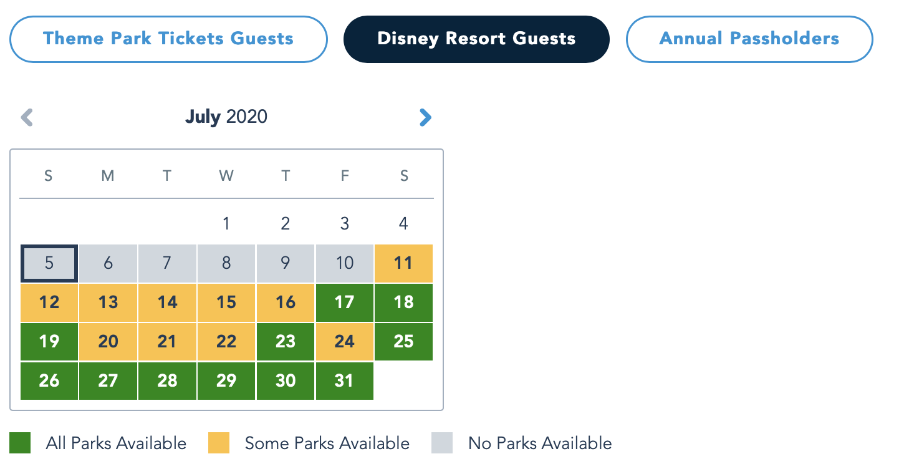Pick July 25 in the calendar
This screenshot has width=904, height=474.
point(403,341)
